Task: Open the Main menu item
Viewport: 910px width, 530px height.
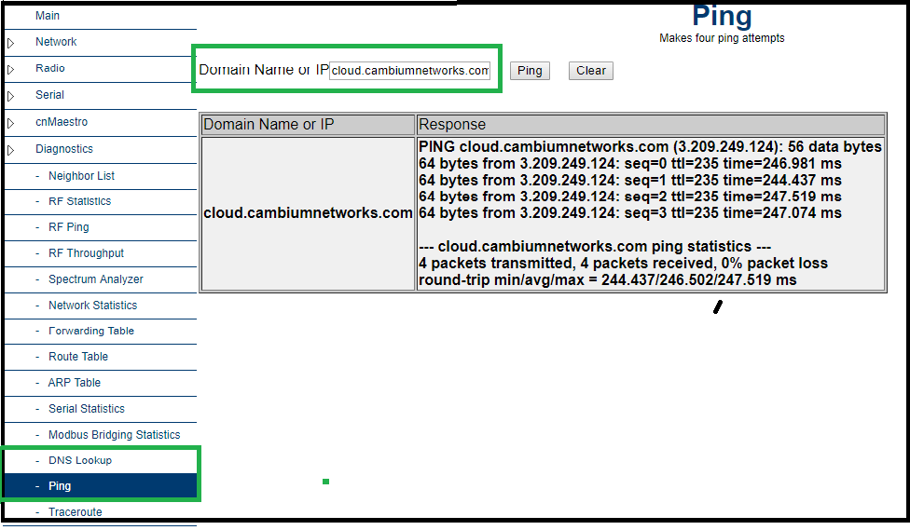Action: [47, 16]
